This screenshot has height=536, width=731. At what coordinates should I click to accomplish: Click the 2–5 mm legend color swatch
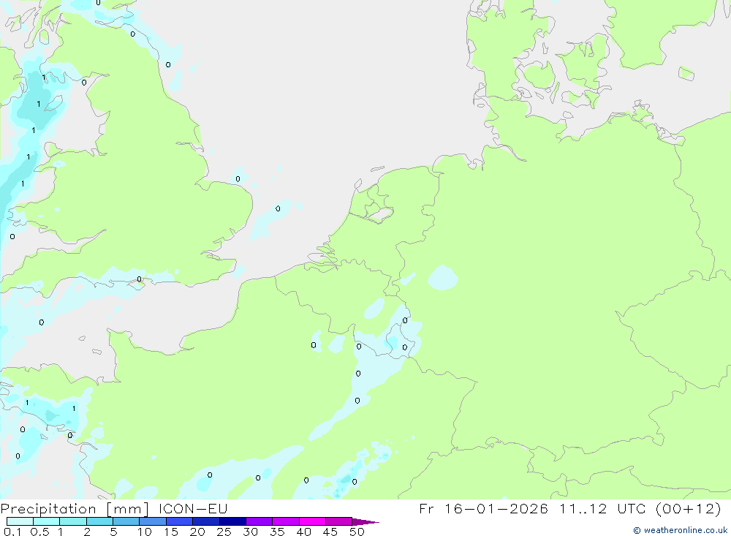tap(99, 521)
